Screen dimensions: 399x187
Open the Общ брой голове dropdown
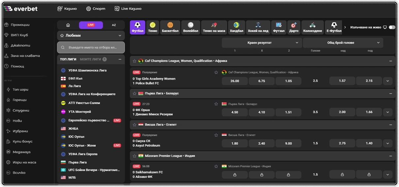[x=343, y=43]
